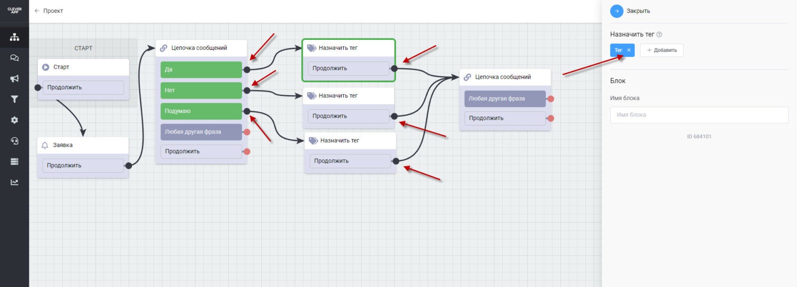Select the green Нет reply button
The height and width of the screenshot is (287, 797).
point(201,90)
